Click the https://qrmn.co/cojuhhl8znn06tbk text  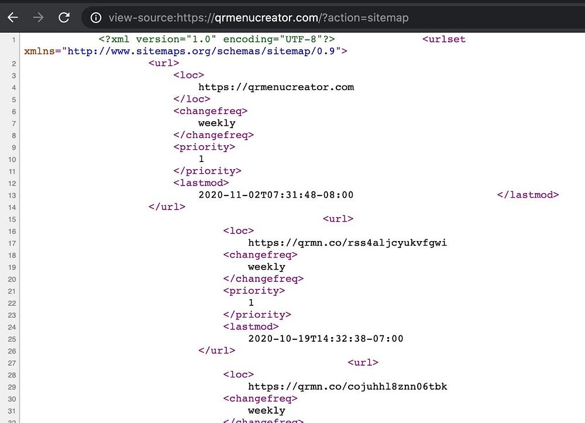(x=347, y=387)
